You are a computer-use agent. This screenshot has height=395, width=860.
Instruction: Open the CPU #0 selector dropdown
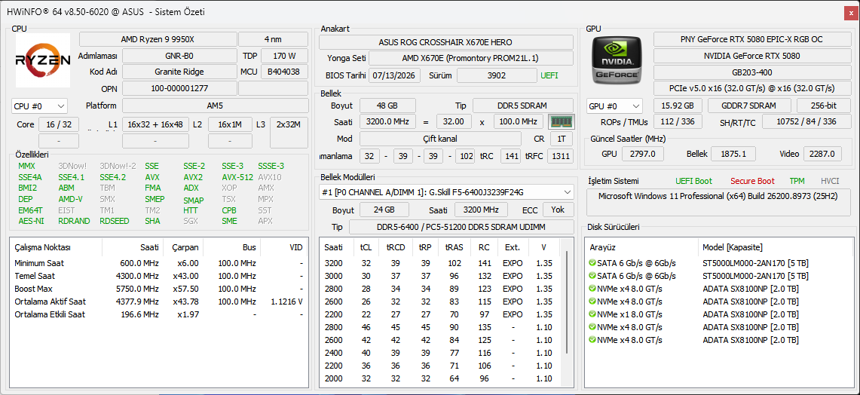(x=39, y=106)
